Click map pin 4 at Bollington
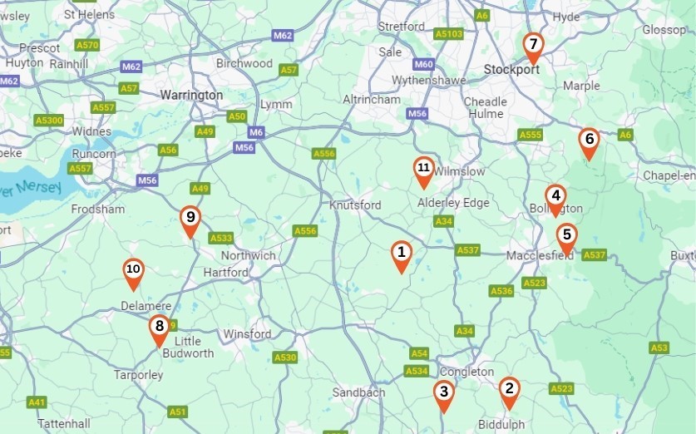This screenshot has width=696, height=434. (x=555, y=200)
